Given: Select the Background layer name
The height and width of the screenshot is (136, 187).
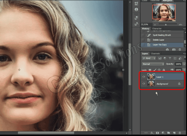Looking at the screenshot, I should (x=162, y=84).
